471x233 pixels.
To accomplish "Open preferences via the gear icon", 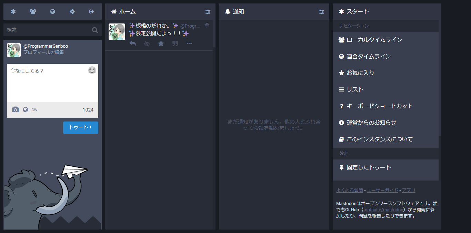I will [72, 11].
